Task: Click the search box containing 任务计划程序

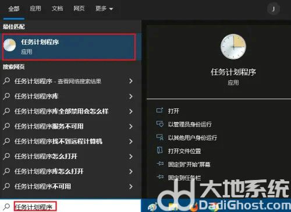Action: [x=70, y=206]
